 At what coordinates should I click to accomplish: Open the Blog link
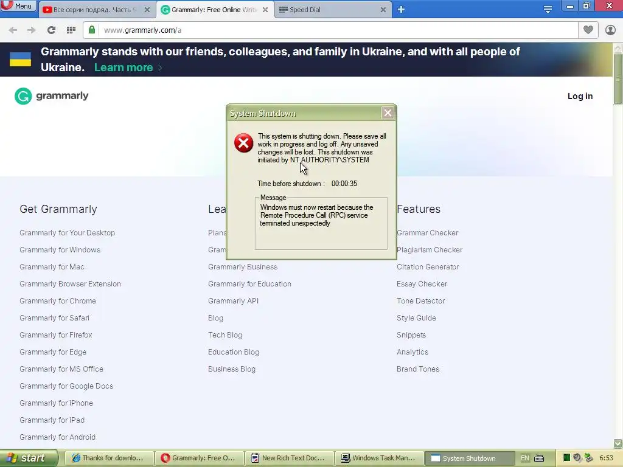click(216, 318)
